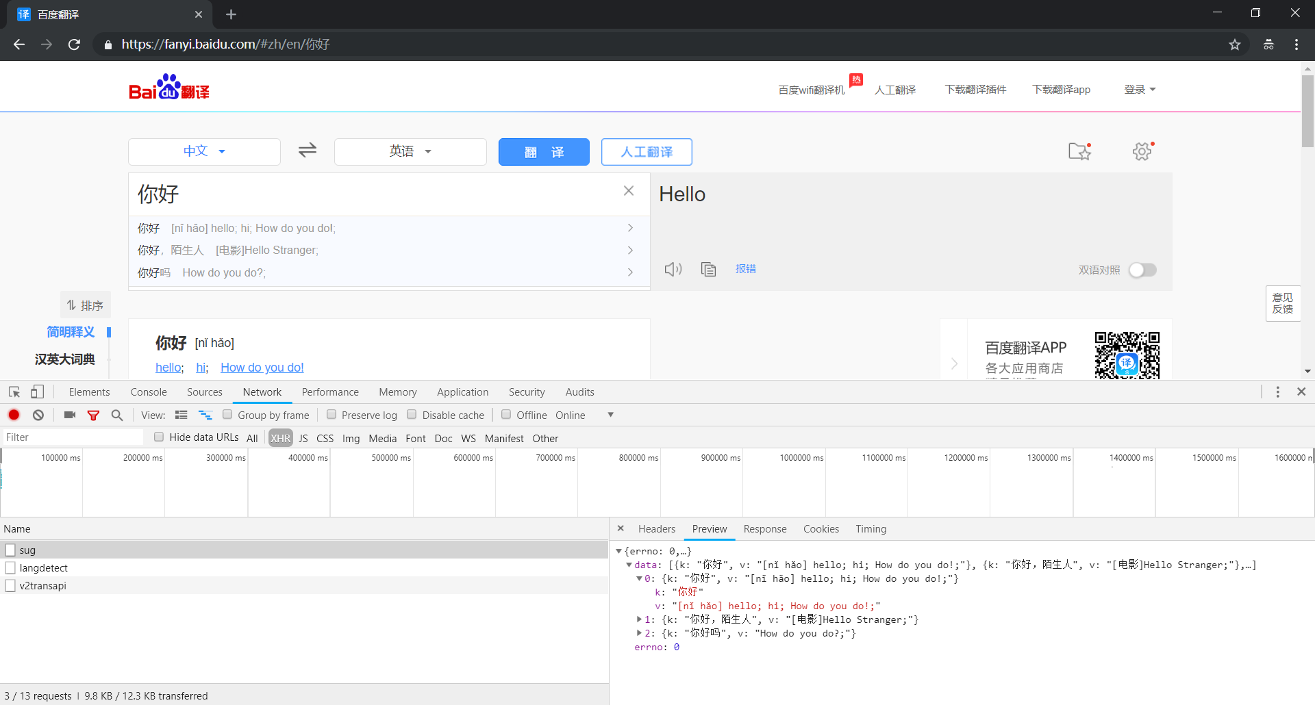Open the Headers tab
Screen dimensions: 1315x705
tap(657, 528)
